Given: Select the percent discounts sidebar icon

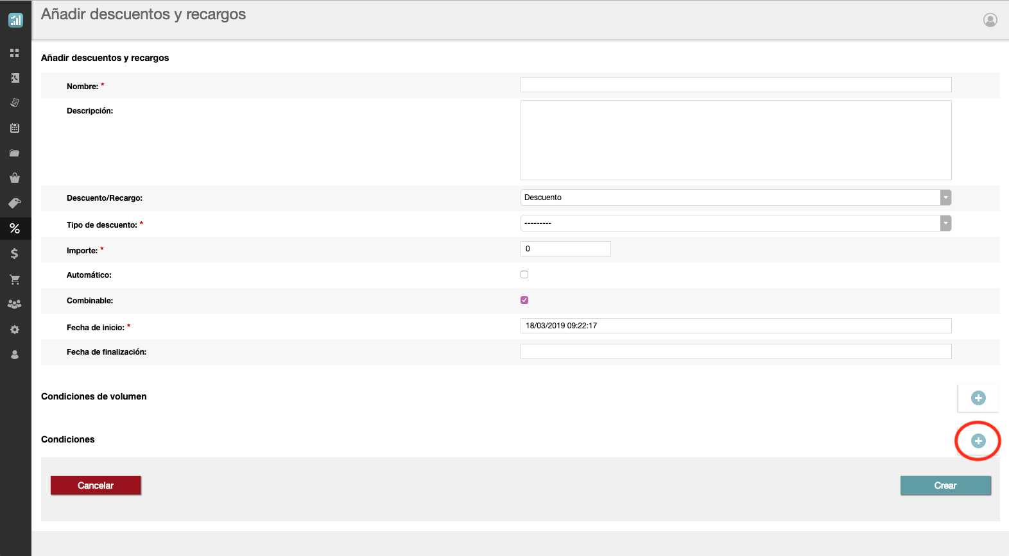Looking at the screenshot, I should tap(15, 228).
